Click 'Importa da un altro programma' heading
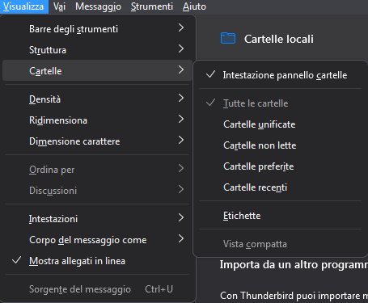368x303 pixels. pyautogui.click(x=294, y=265)
